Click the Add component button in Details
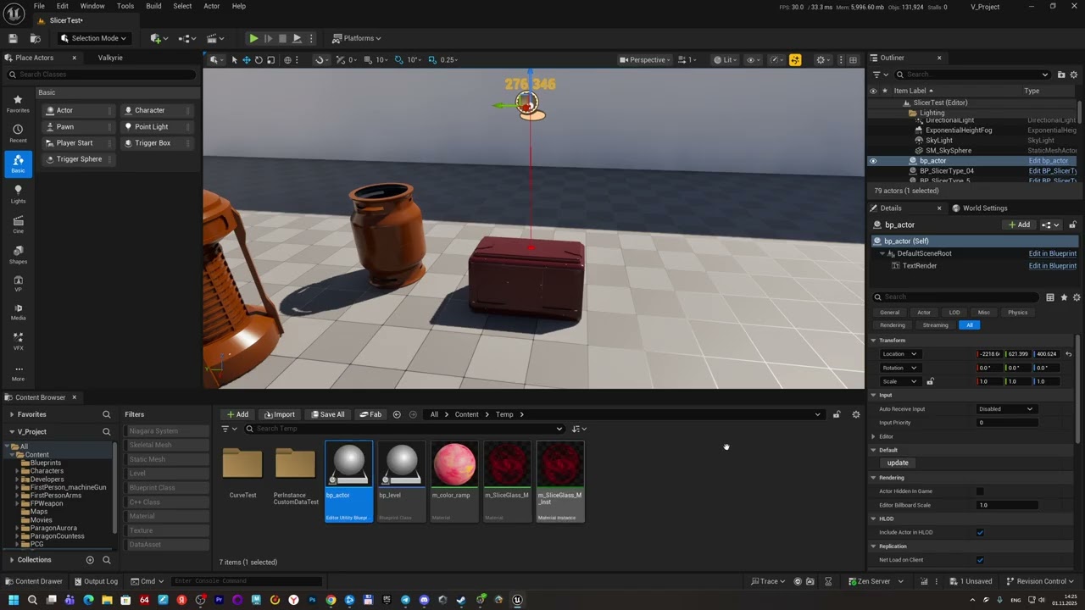Screen dimensions: 1085x610 tap(1019, 225)
